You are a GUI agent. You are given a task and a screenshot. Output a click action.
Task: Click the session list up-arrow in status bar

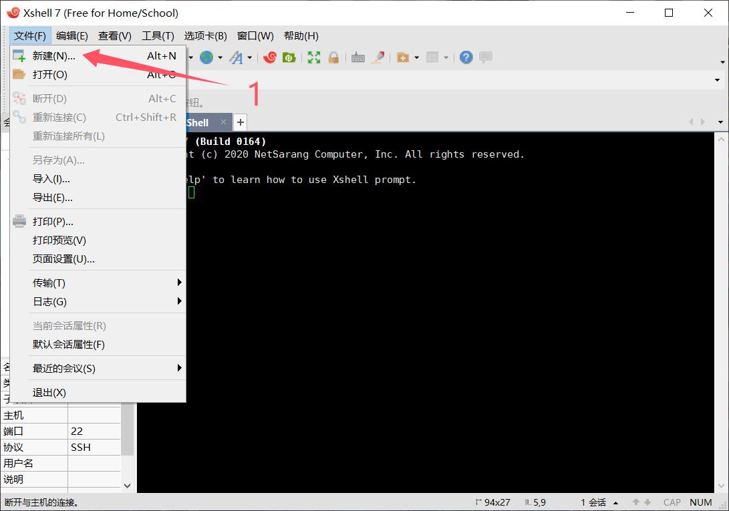[x=616, y=502]
